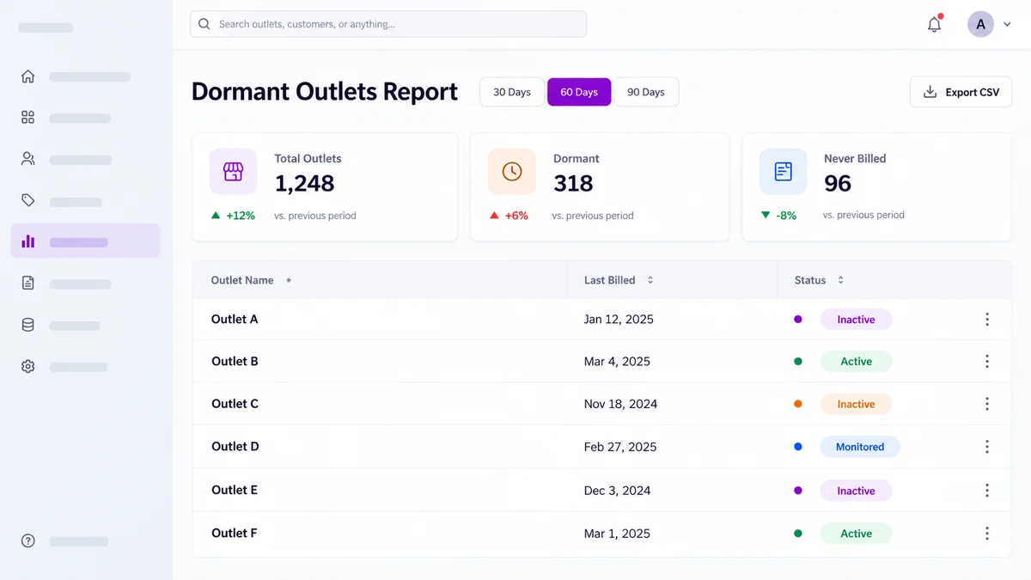Click the Inactive badge for Outlet E
The height and width of the screenshot is (580, 1031).
coord(856,491)
